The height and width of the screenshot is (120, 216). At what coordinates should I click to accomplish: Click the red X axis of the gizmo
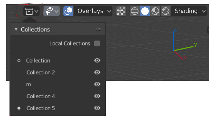point(178,55)
